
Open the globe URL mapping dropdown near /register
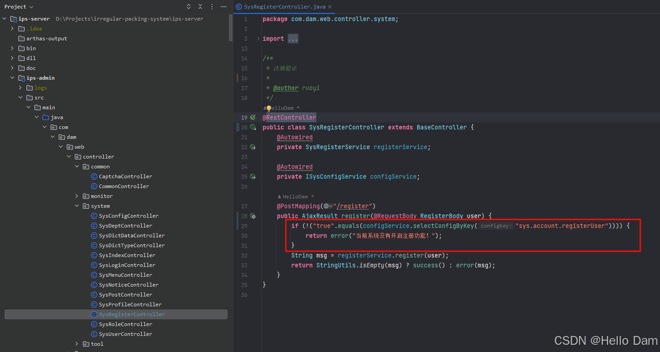328,206
